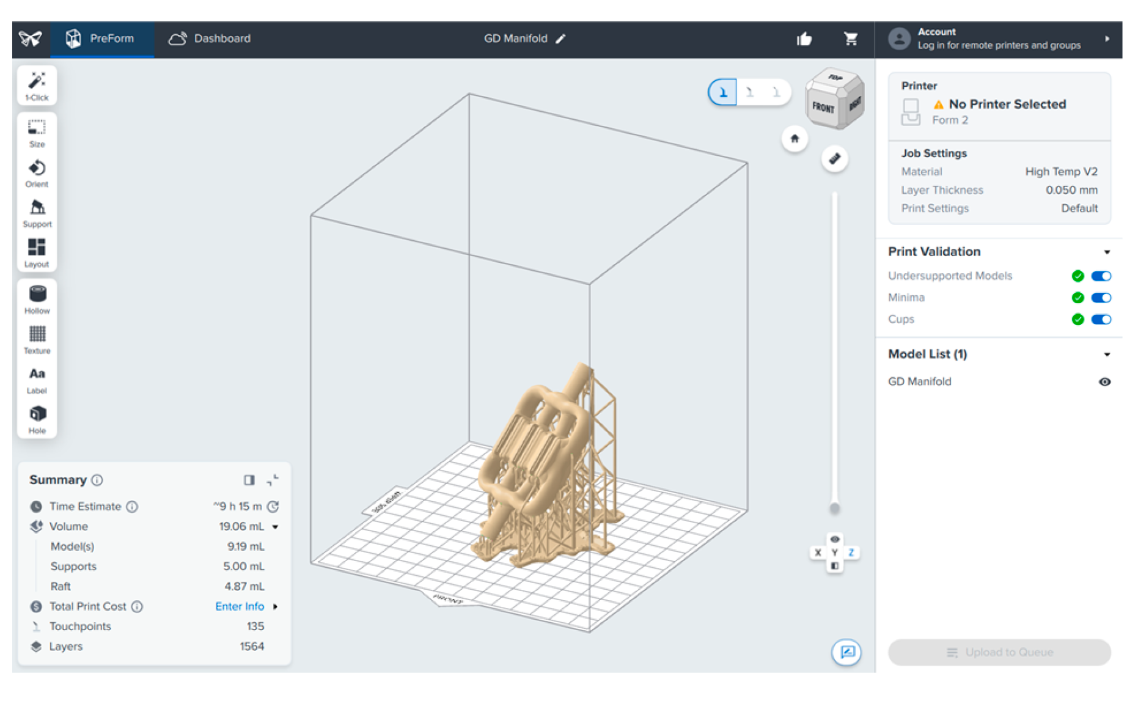Screen dimensions: 1138x709
Task: Click the layer slicer slider handle
Action: 834,508
